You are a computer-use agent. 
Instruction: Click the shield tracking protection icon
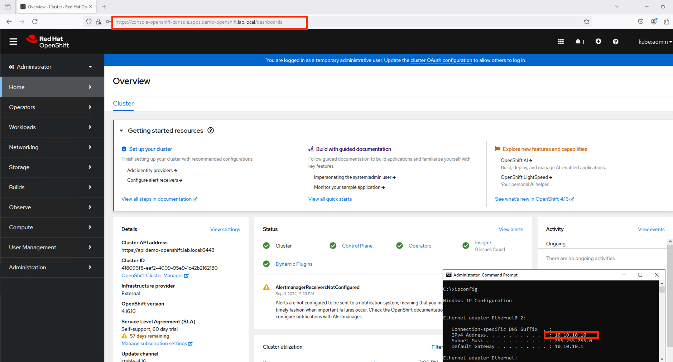click(x=89, y=22)
